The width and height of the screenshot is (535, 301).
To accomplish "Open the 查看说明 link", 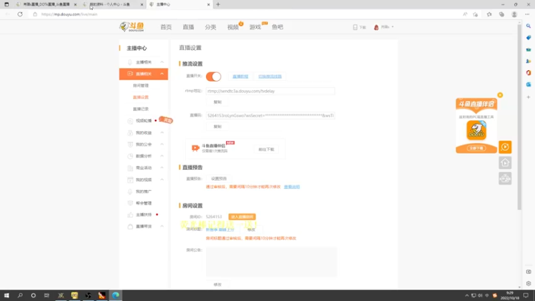I will coord(292,187).
